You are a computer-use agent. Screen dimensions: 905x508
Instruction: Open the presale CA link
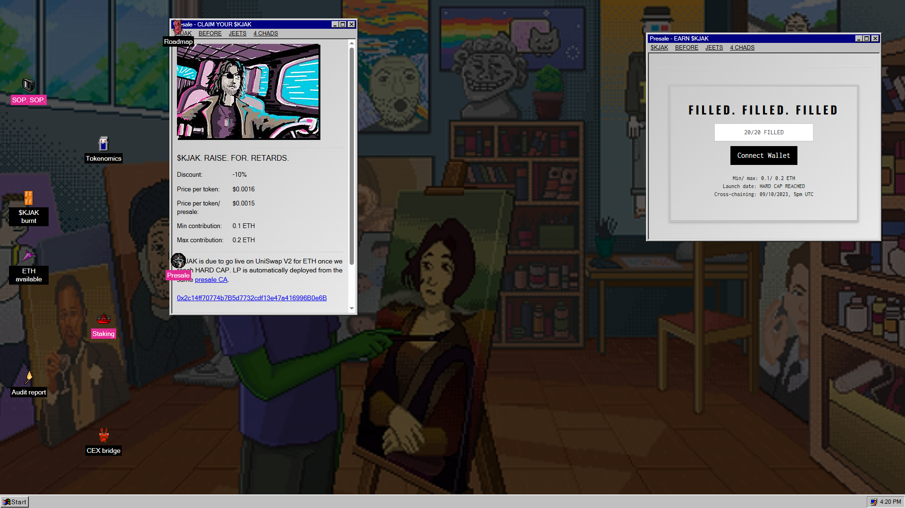pos(211,279)
